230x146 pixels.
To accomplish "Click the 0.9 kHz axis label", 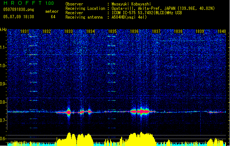I will 3,84.
